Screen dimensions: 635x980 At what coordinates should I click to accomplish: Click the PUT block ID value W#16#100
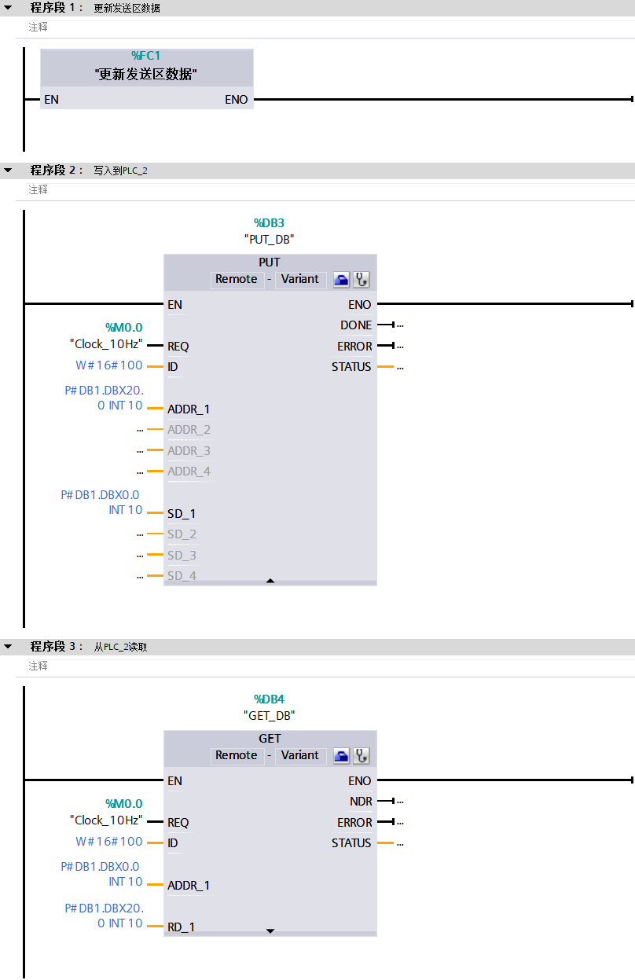pyautogui.click(x=109, y=365)
